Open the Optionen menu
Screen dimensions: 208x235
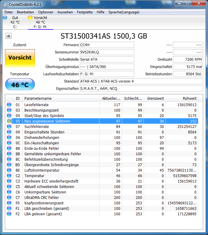coord(46,12)
